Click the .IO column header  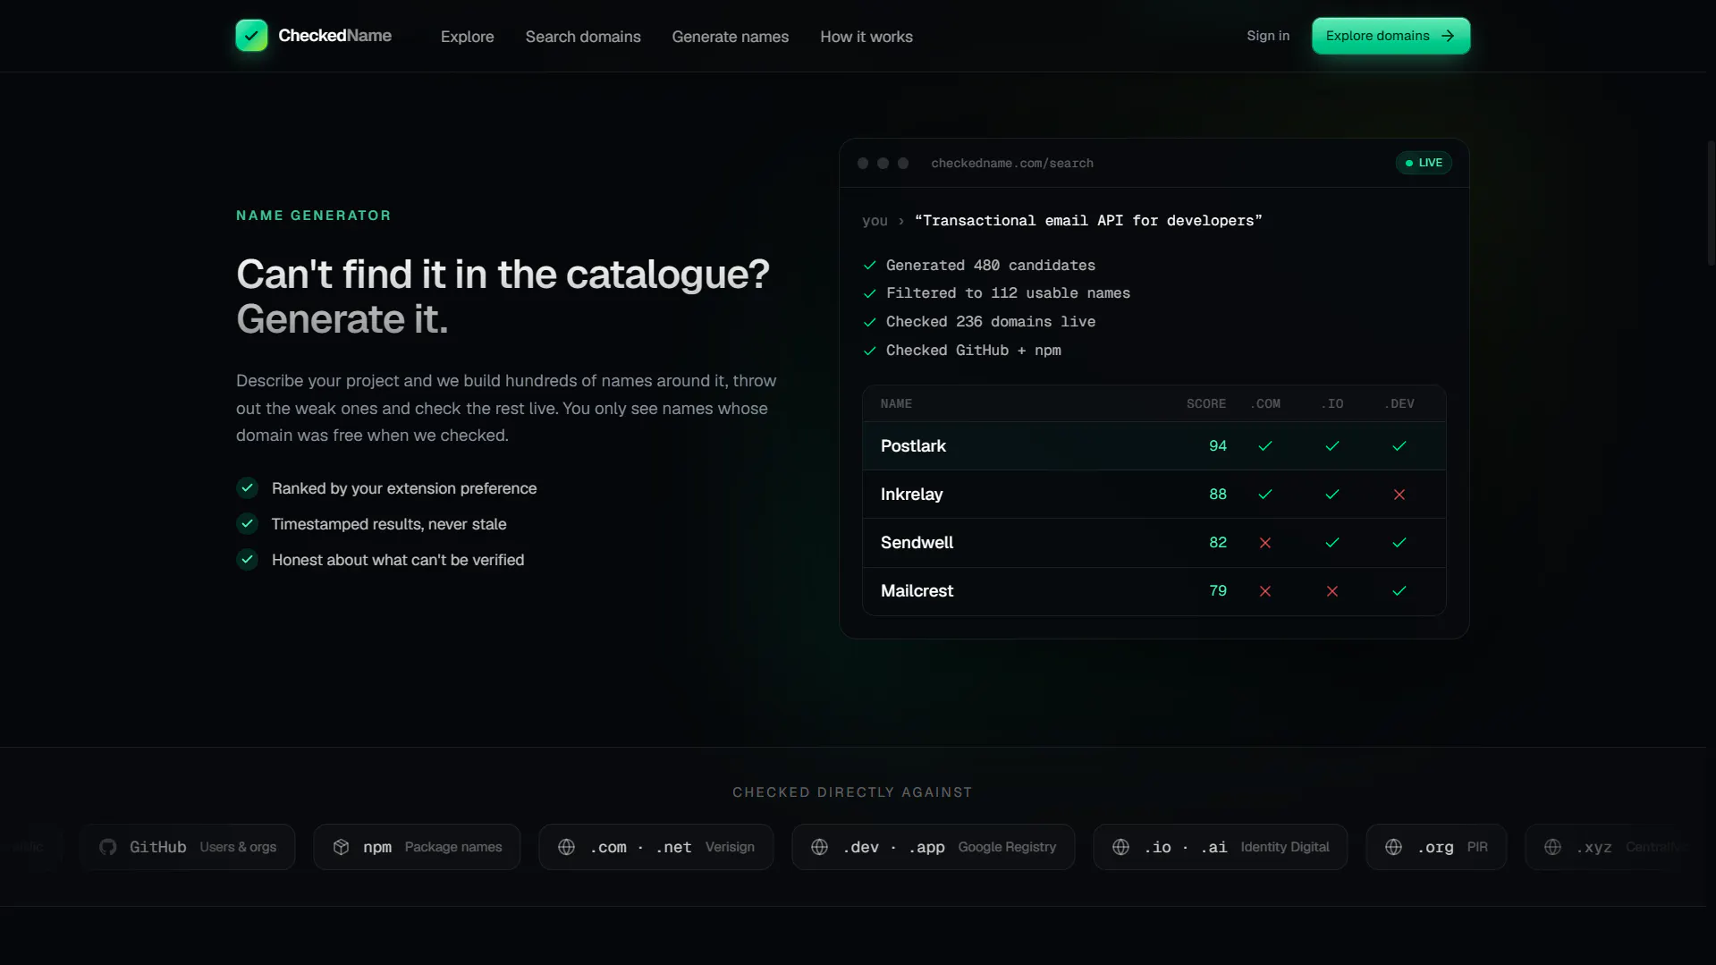1331,403
